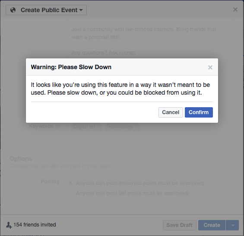
Task: Click the Keywords info icon
Action: click(x=58, y=126)
